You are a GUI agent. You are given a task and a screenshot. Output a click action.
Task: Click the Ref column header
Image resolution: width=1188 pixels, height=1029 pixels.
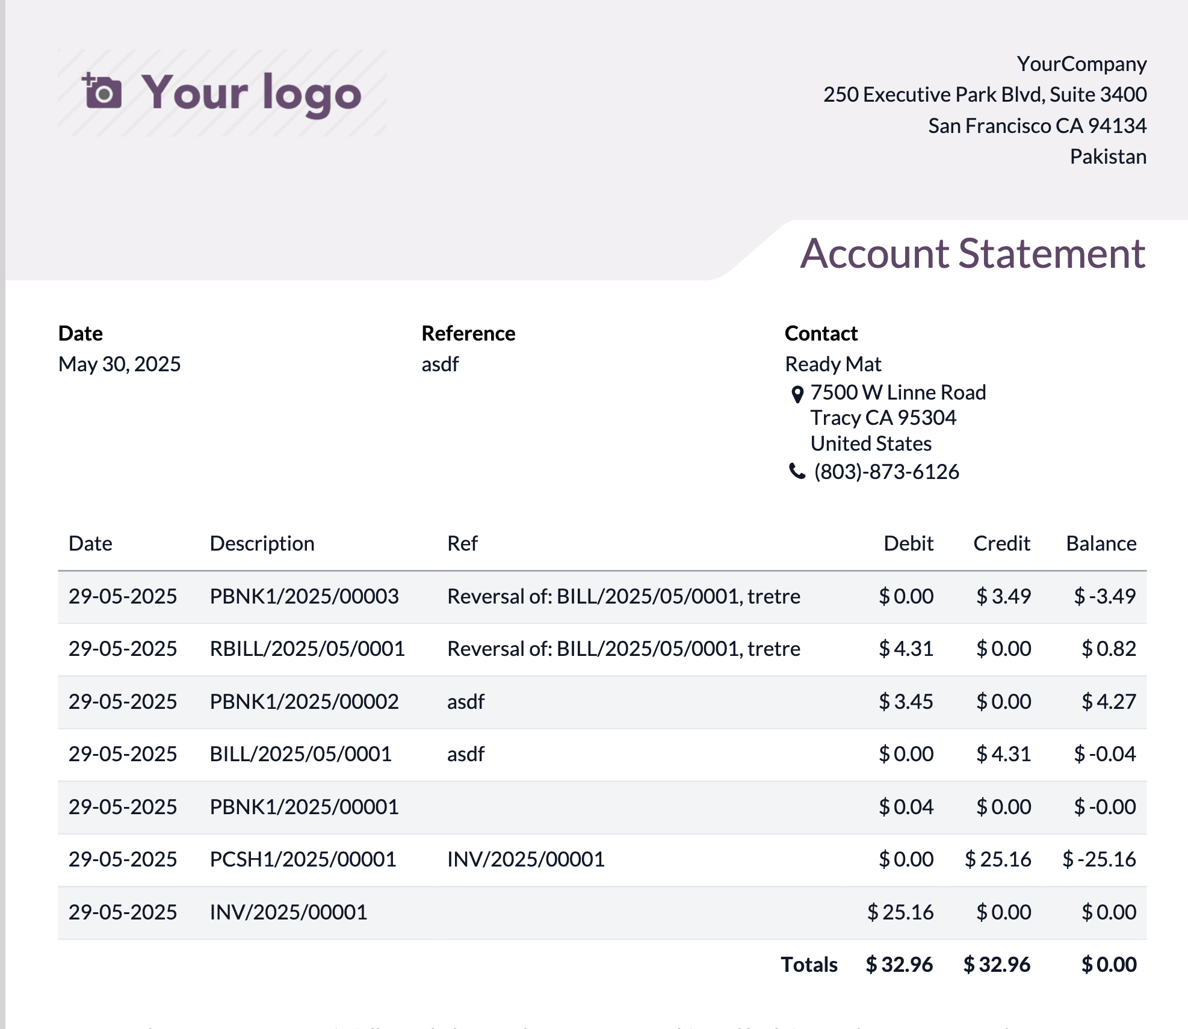point(462,543)
